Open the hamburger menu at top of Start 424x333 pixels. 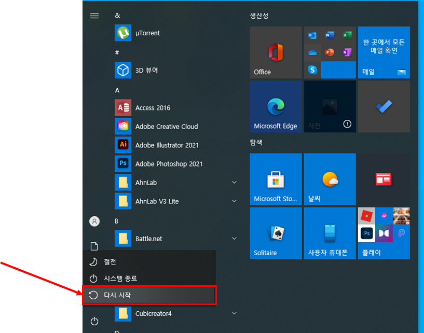[x=94, y=16]
